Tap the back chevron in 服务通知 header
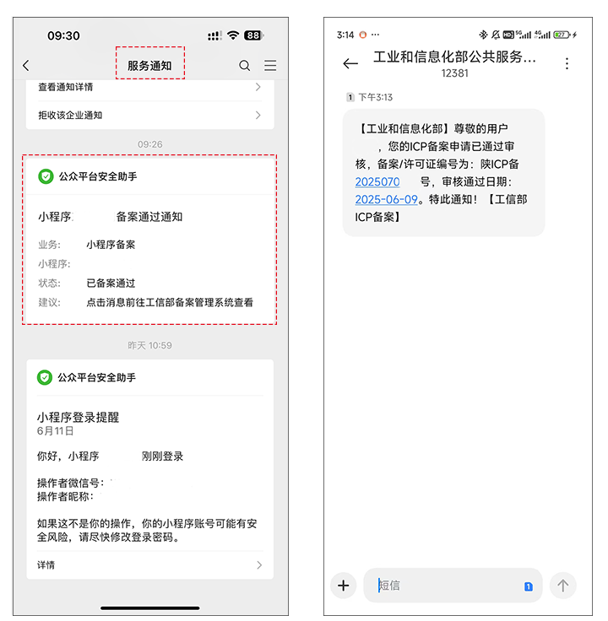The image size is (608, 621). pos(26,65)
